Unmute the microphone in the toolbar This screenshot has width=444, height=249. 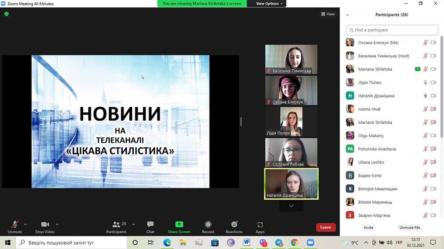[15, 226]
